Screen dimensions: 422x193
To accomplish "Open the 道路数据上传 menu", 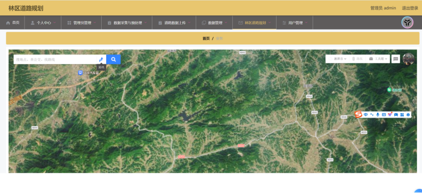I will 174,22.
